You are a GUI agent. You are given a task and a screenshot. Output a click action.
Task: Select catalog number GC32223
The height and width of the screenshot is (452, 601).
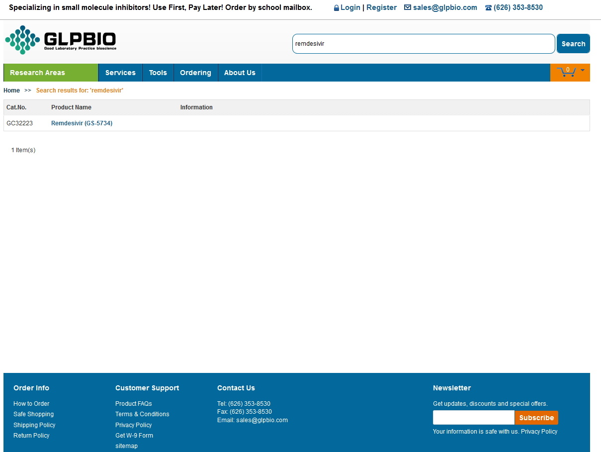pos(19,123)
